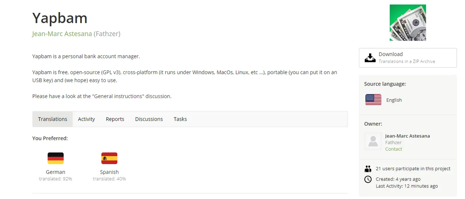This screenshot has height=199, width=465.
Task: Click the '(Fathzer)' text beside author name
Action: tap(107, 34)
